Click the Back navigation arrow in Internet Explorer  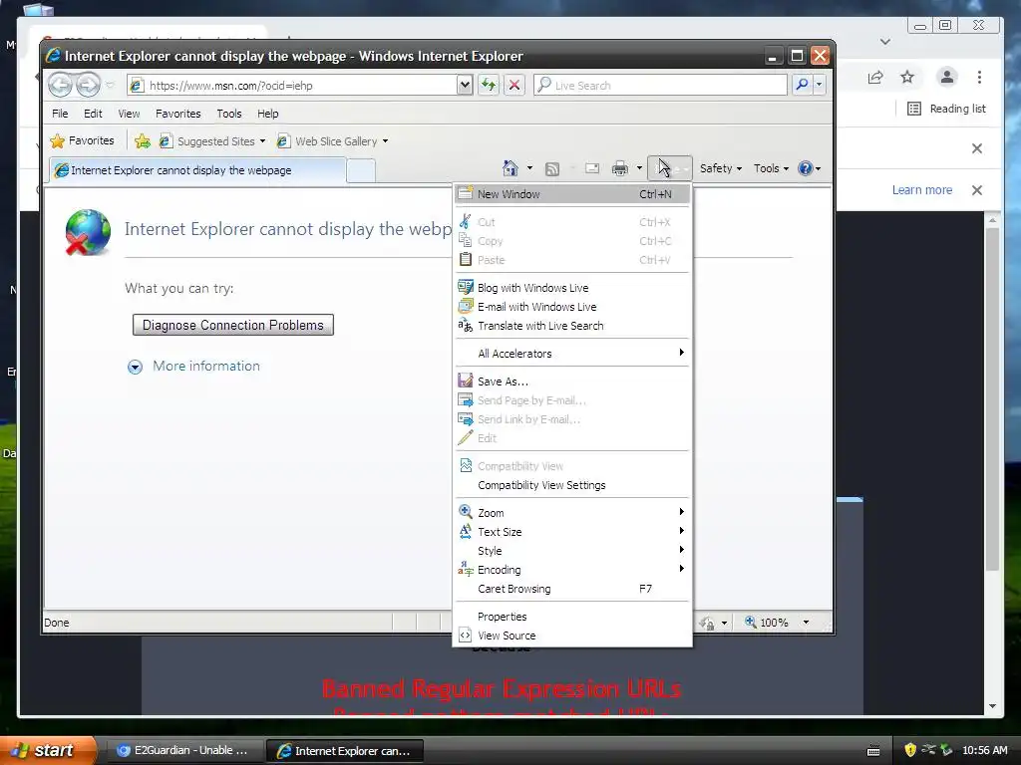tap(60, 85)
